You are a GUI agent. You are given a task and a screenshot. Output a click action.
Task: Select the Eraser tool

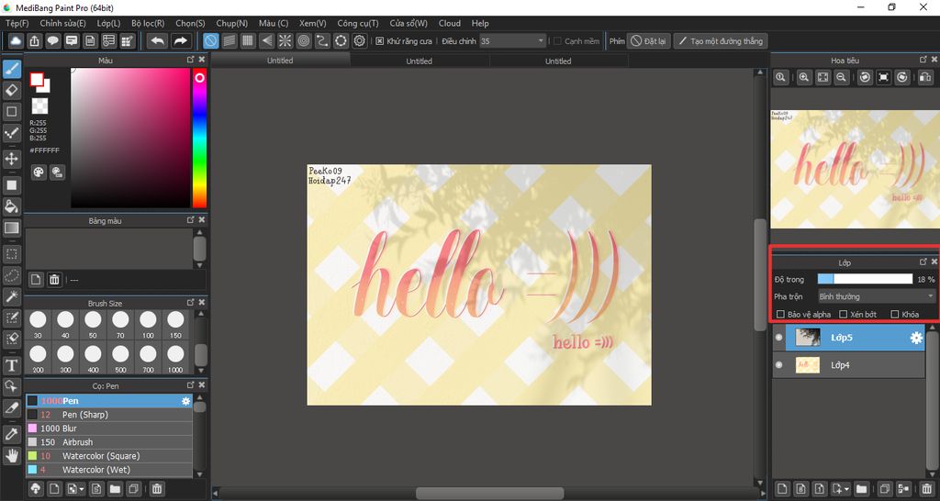11,91
